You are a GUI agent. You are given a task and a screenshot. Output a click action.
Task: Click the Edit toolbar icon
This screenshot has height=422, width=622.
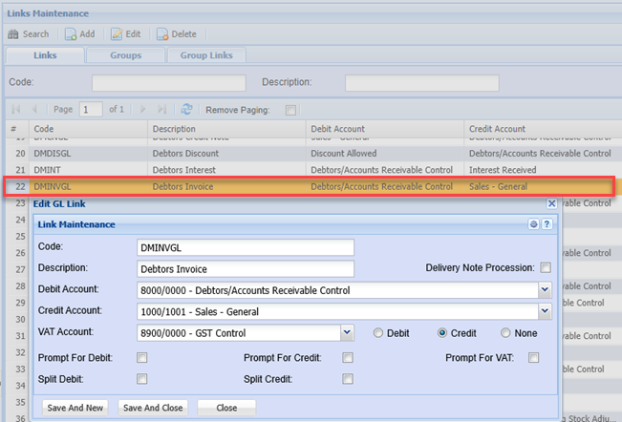coord(117,34)
